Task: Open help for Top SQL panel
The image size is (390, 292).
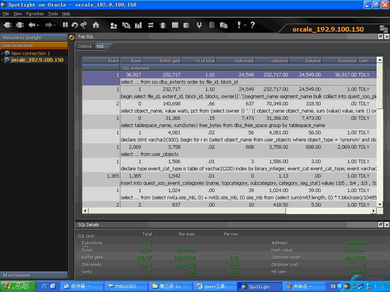Action: click(x=380, y=36)
